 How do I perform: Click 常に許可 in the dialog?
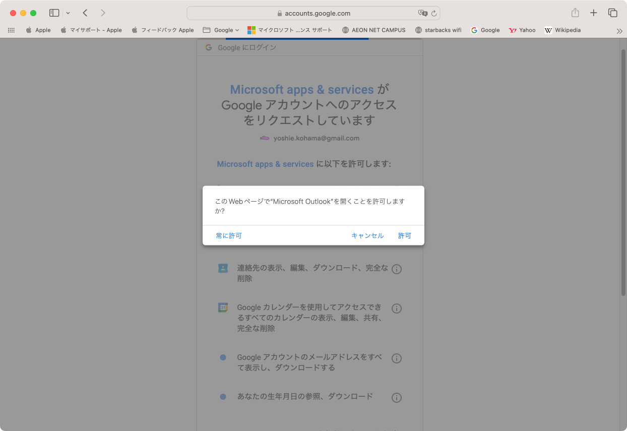(x=229, y=235)
